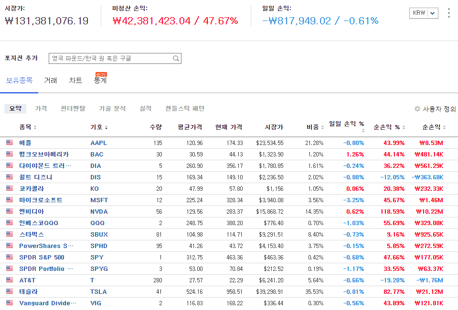Click the US flag in SPYG row

[x=10, y=268]
